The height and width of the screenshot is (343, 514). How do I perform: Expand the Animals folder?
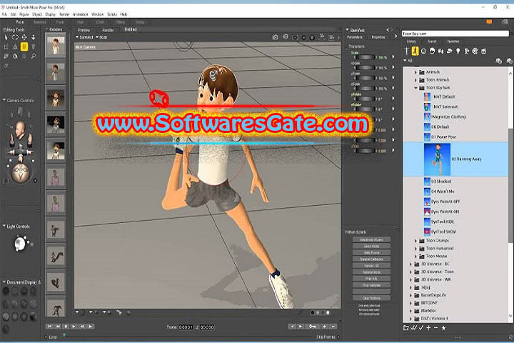(x=416, y=72)
